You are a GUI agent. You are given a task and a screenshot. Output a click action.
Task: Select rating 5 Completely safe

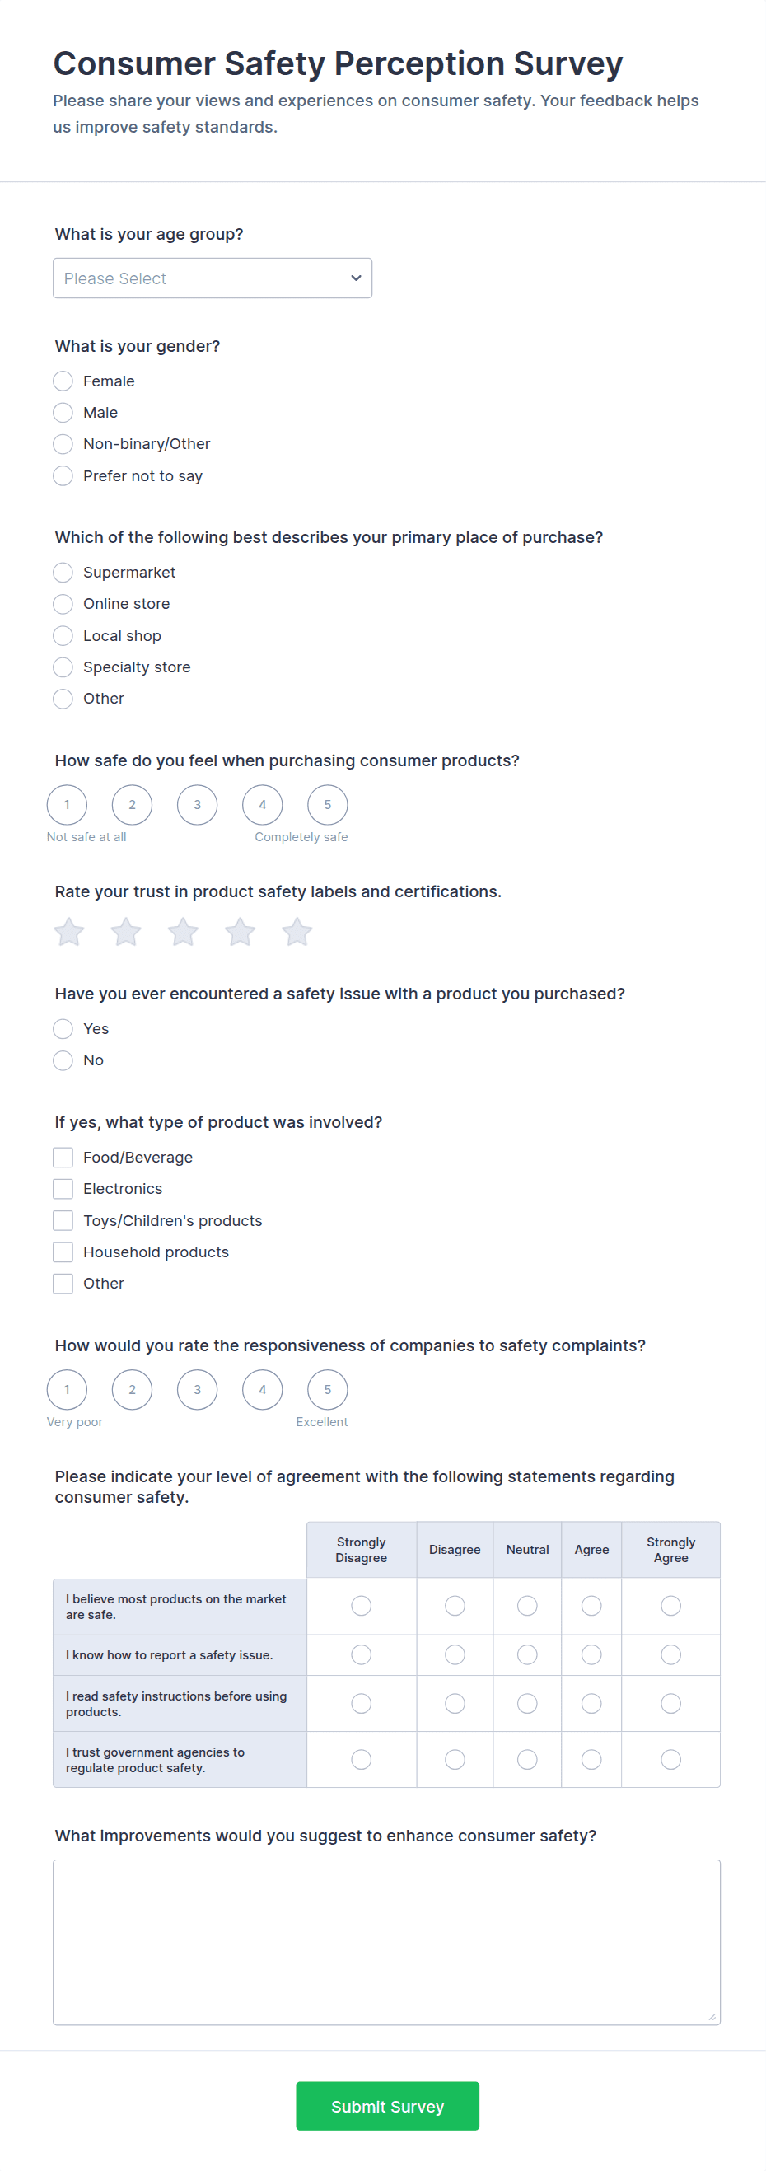[327, 805]
